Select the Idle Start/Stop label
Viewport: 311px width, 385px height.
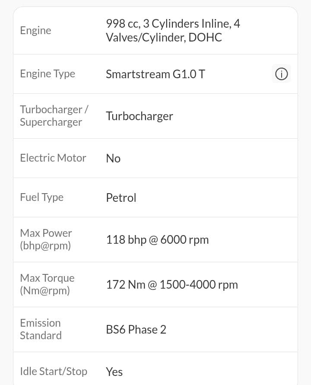click(x=54, y=371)
